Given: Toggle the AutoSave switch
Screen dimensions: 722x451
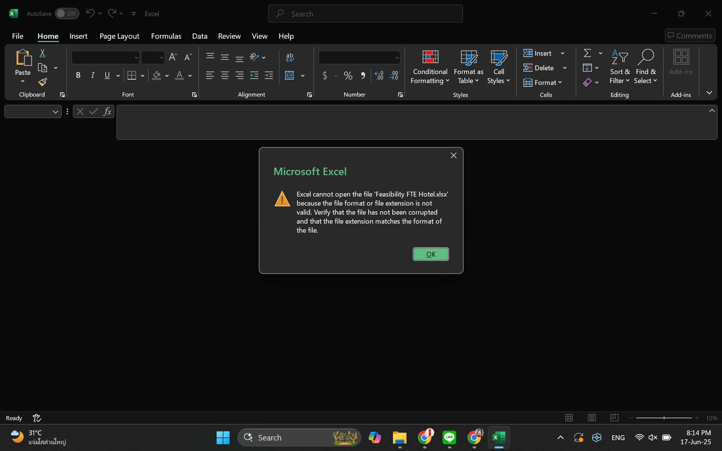Looking at the screenshot, I should [67, 14].
